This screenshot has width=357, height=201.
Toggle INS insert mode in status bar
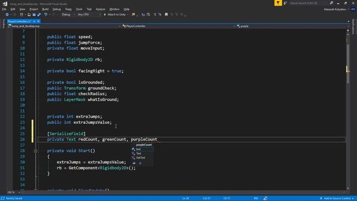[256, 198]
